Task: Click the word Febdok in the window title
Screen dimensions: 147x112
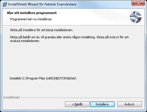Action: click(x=50, y=4)
